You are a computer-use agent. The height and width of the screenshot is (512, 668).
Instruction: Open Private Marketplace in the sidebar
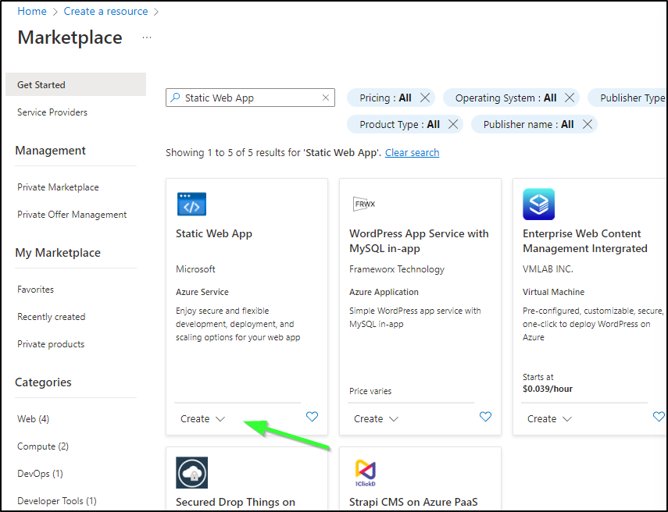(58, 187)
